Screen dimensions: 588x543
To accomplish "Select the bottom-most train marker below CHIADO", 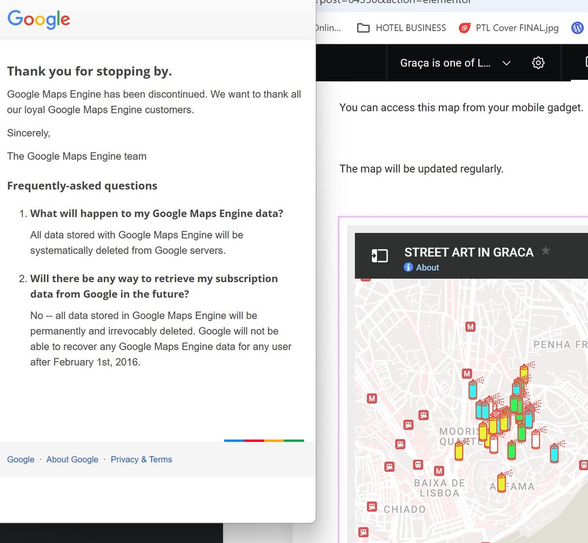I will click(363, 532).
